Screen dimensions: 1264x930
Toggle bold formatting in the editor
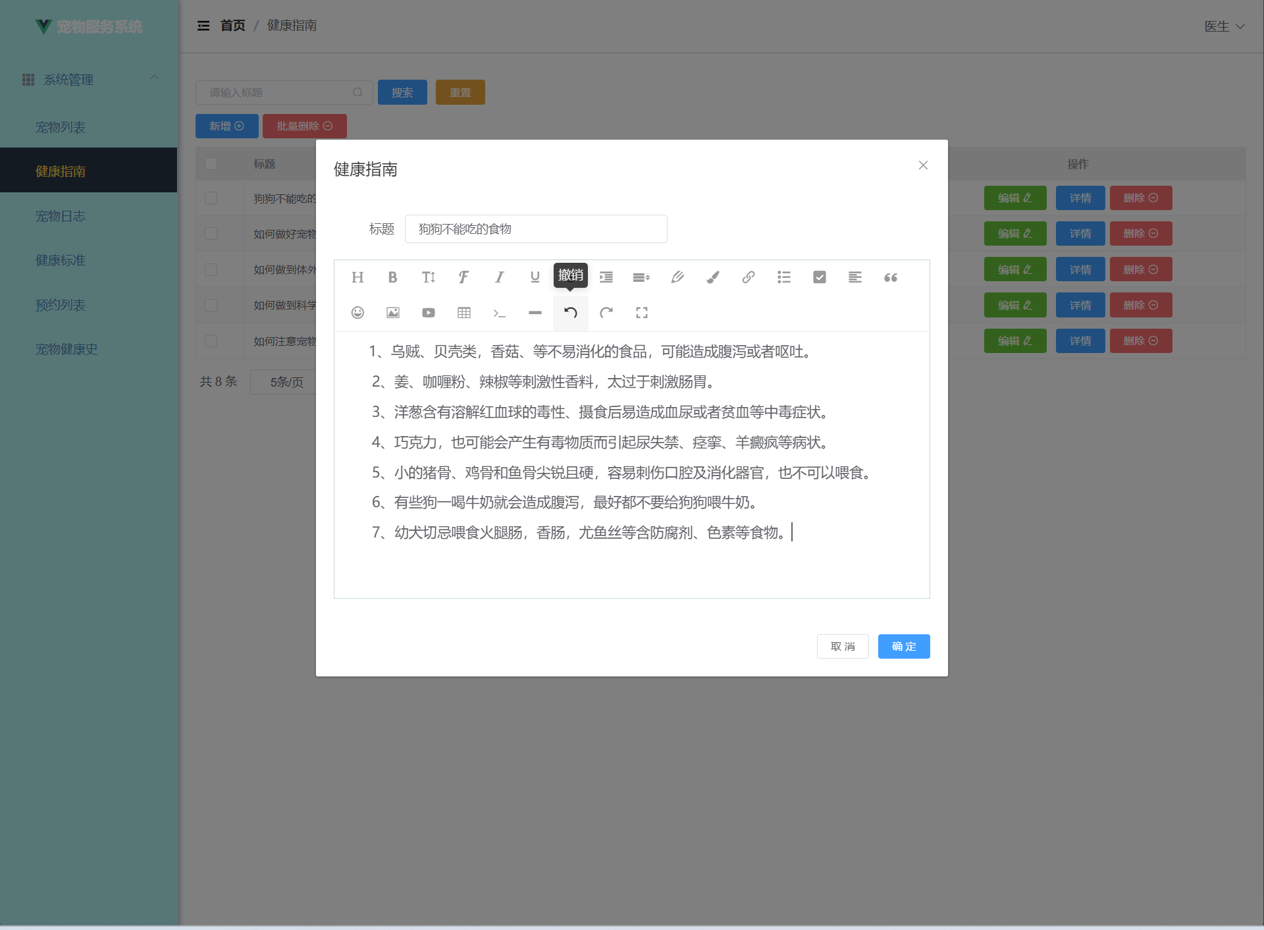392,277
